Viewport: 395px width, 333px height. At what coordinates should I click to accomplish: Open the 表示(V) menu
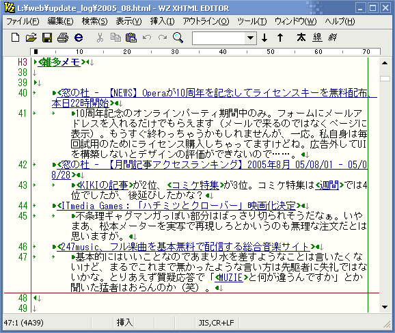[128, 21]
